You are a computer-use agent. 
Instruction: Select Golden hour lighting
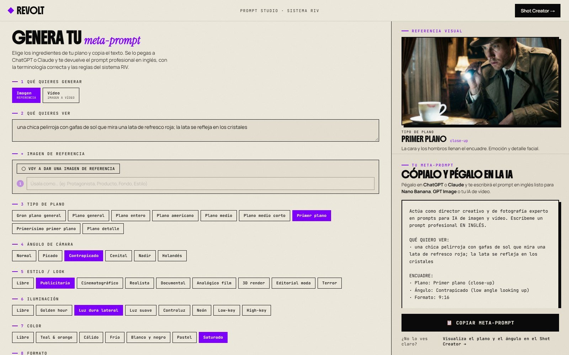pos(54,310)
